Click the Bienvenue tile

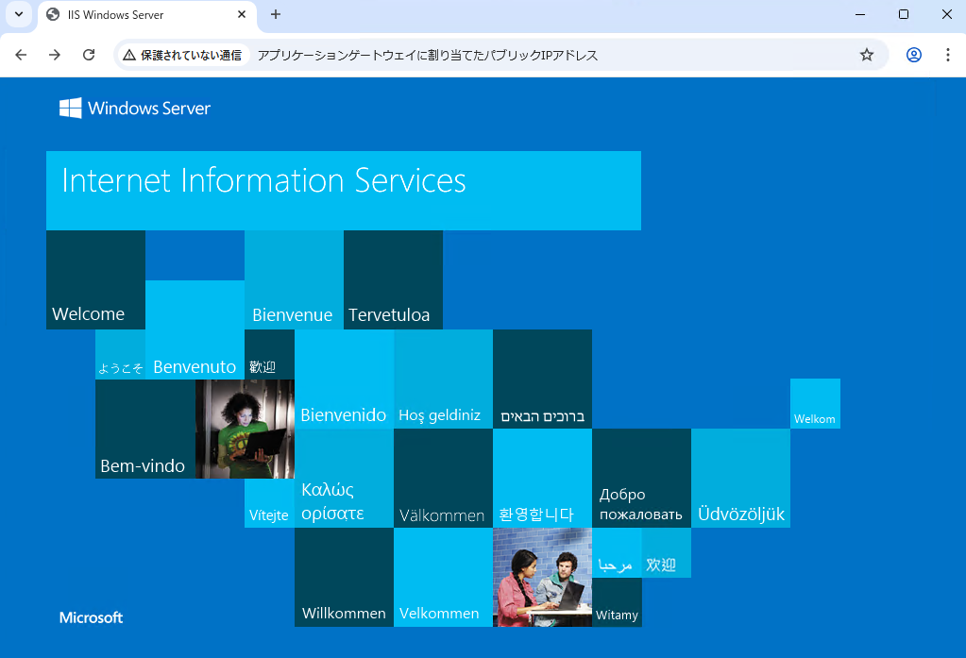(x=294, y=280)
